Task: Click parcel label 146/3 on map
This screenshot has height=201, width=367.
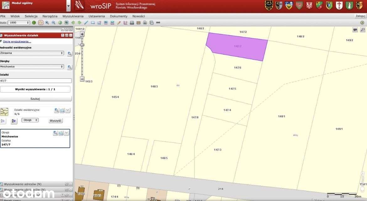Action: [154, 87]
